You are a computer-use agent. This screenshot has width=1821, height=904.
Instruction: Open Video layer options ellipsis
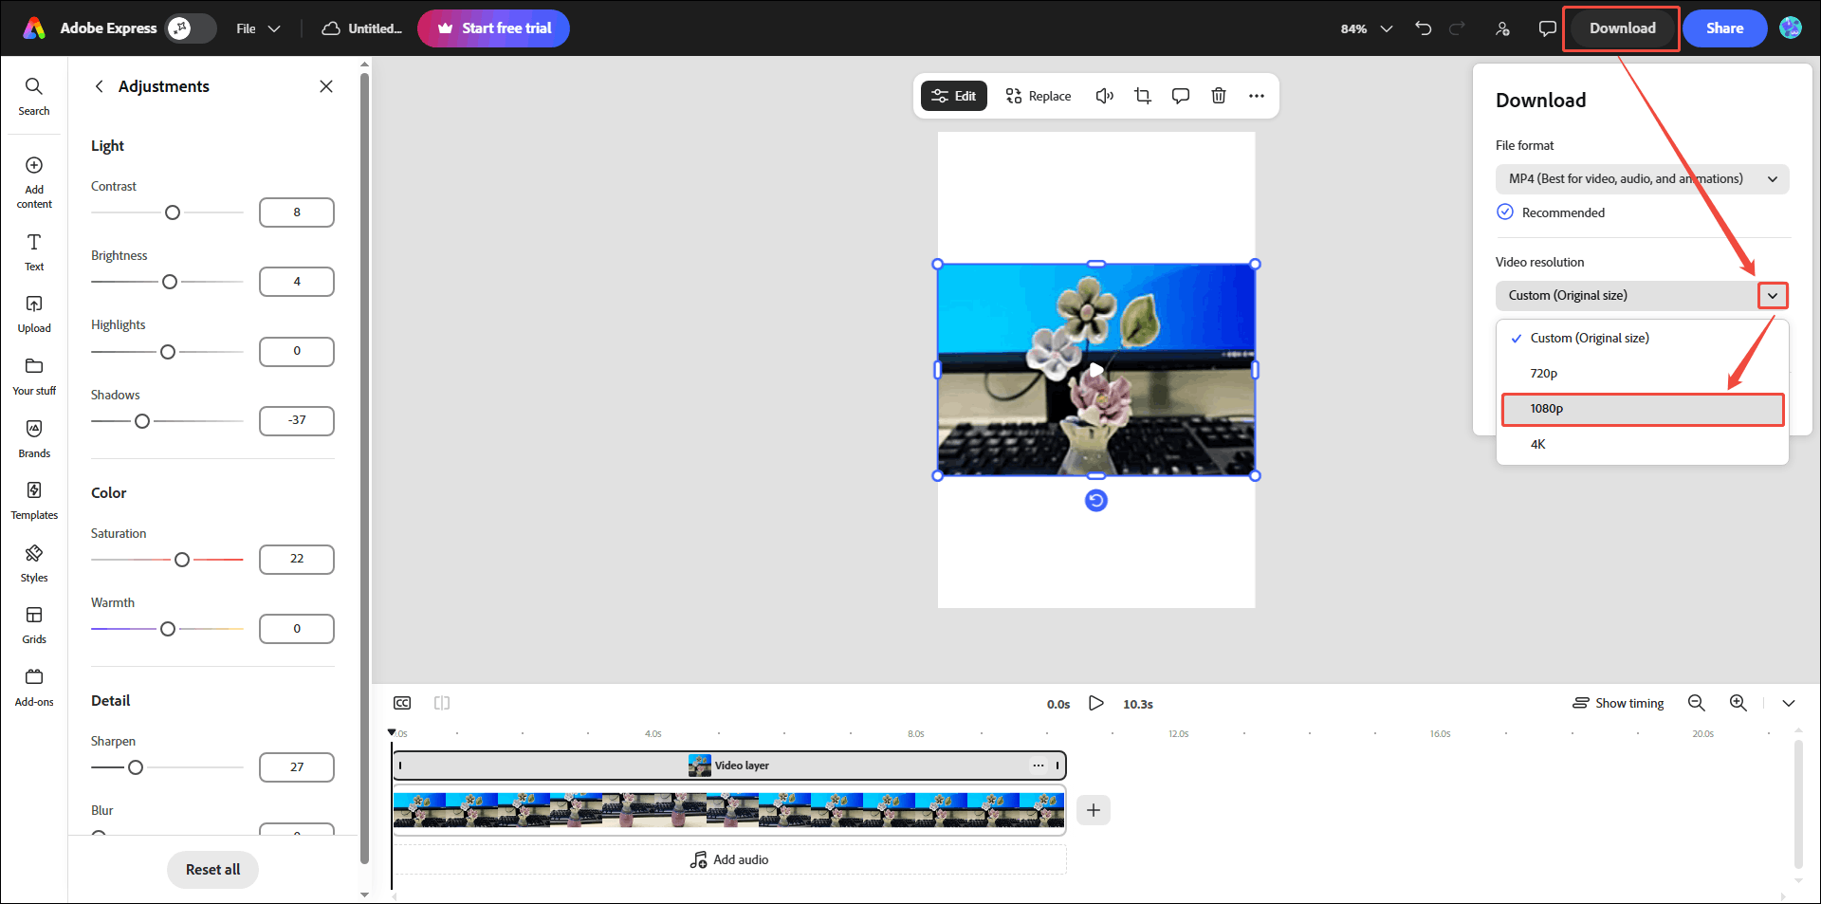pos(1039,766)
